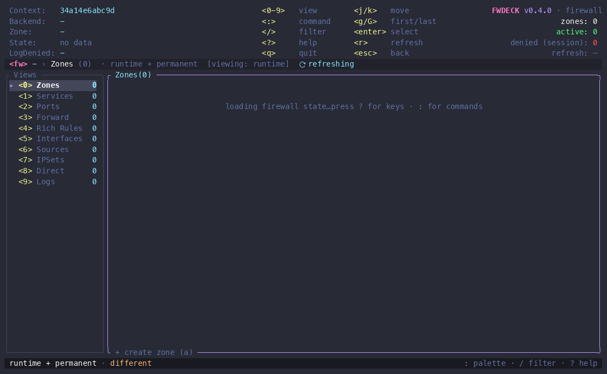Click 'runtime + permanent' in status bar

[53, 363]
